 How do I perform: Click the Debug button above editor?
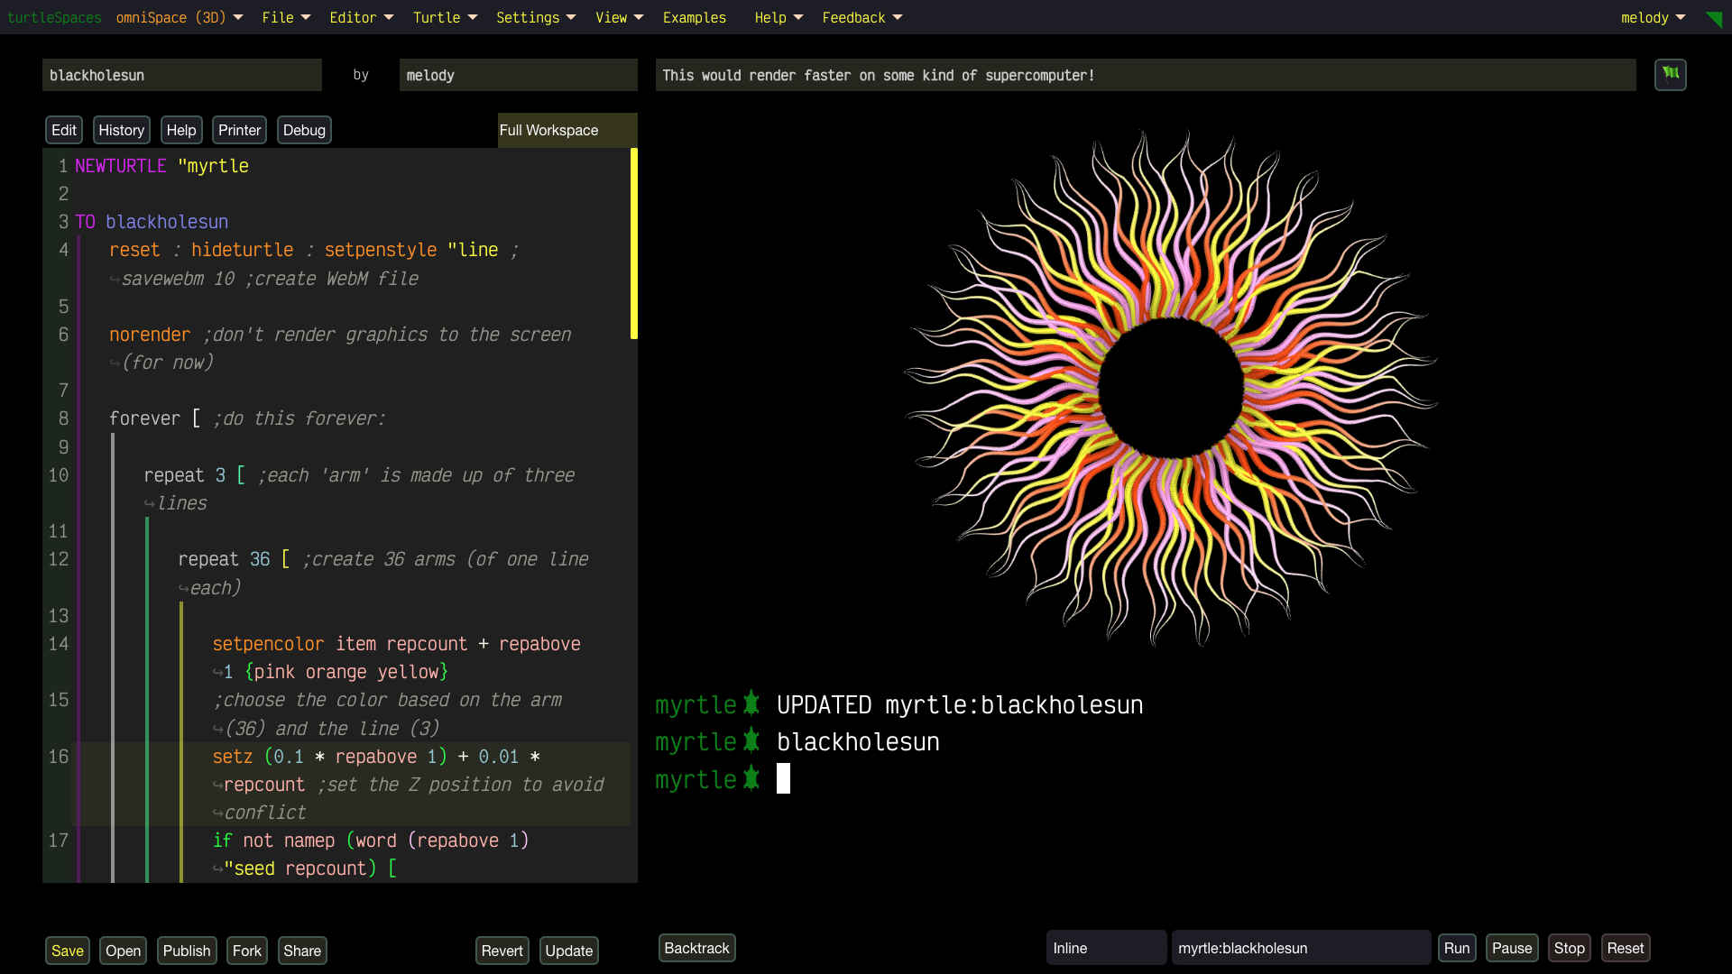304,130
